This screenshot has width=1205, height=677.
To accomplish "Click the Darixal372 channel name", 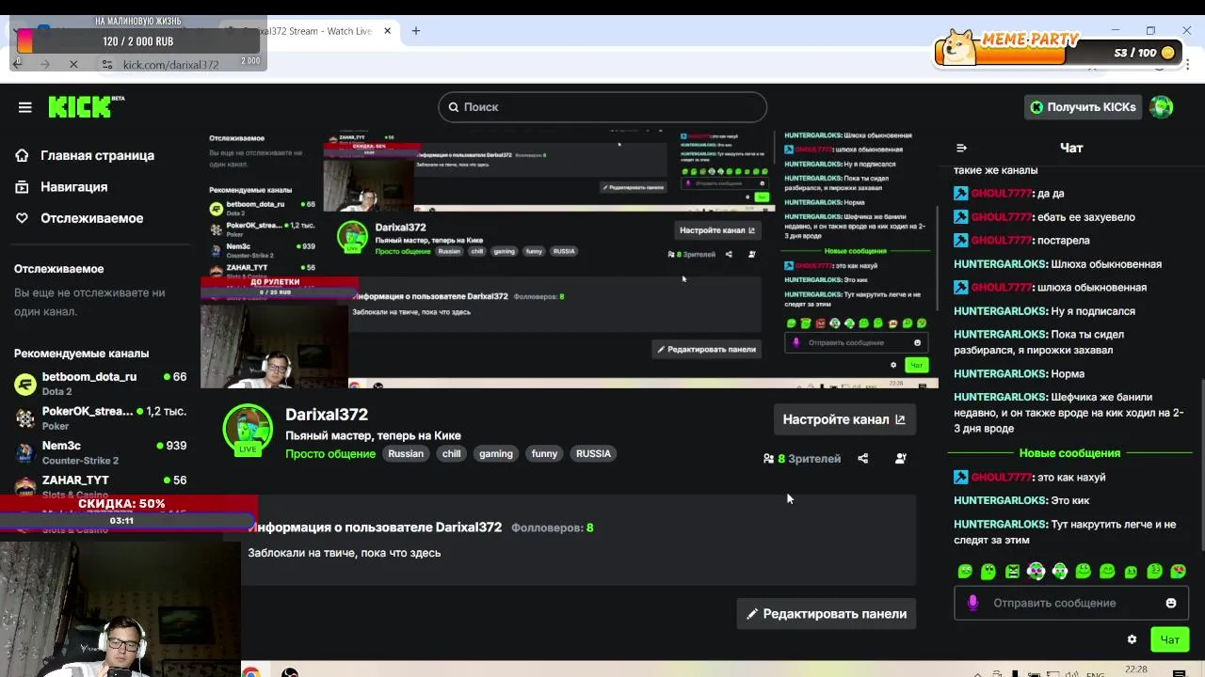I will click(x=327, y=415).
